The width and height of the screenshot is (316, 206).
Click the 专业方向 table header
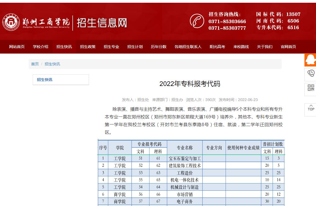click(x=214, y=148)
